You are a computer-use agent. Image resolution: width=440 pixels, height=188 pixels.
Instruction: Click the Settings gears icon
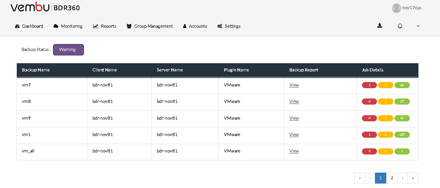[220, 26]
